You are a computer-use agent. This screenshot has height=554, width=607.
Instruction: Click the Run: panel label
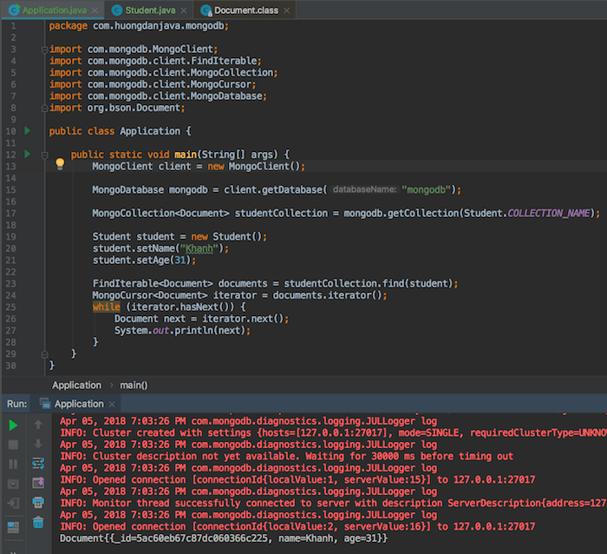tap(17, 404)
